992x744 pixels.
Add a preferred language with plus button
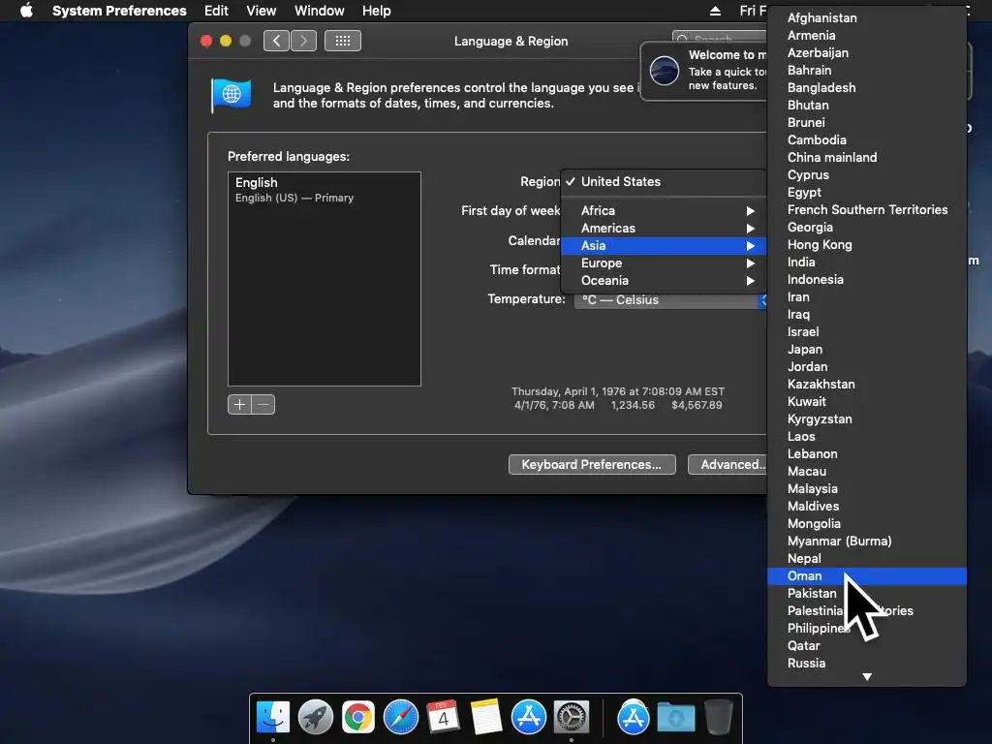click(x=240, y=405)
